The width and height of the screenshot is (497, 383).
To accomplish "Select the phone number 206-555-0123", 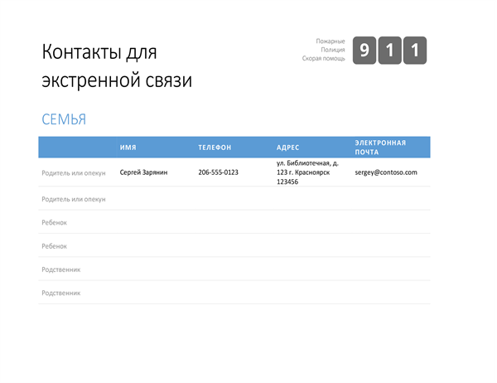I will tap(218, 172).
